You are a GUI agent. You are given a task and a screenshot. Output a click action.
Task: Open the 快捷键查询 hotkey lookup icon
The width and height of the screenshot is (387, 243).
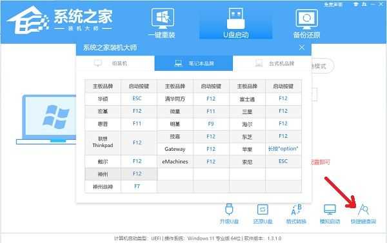coord(363,214)
